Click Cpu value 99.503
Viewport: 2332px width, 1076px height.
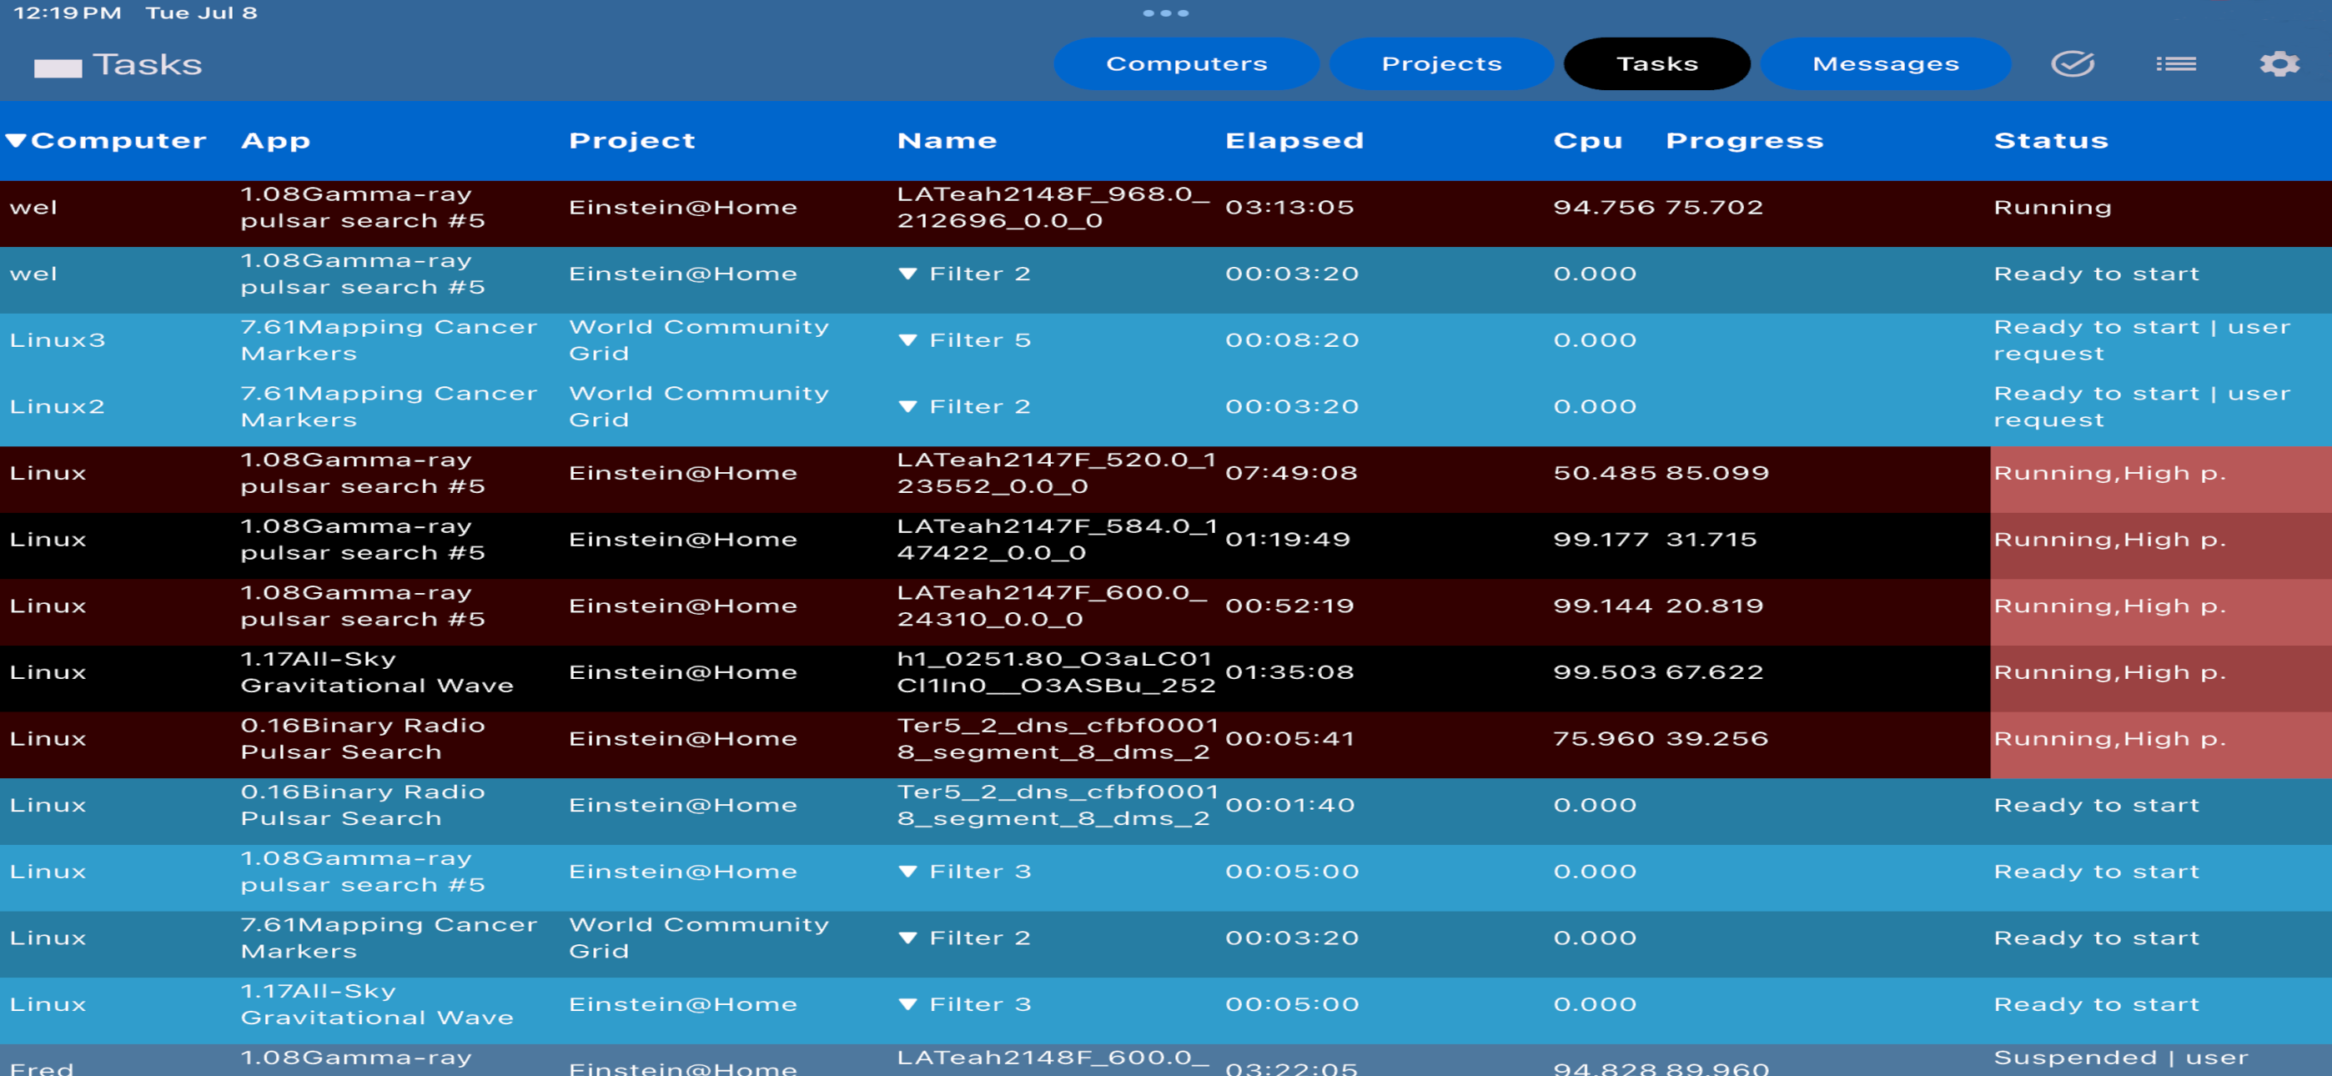1604,672
